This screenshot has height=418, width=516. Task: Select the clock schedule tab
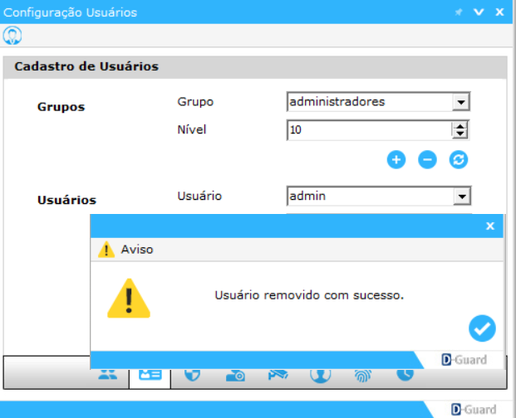pyautogui.click(x=405, y=375)
